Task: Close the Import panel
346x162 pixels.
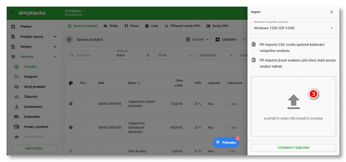Action: [331, 12]
